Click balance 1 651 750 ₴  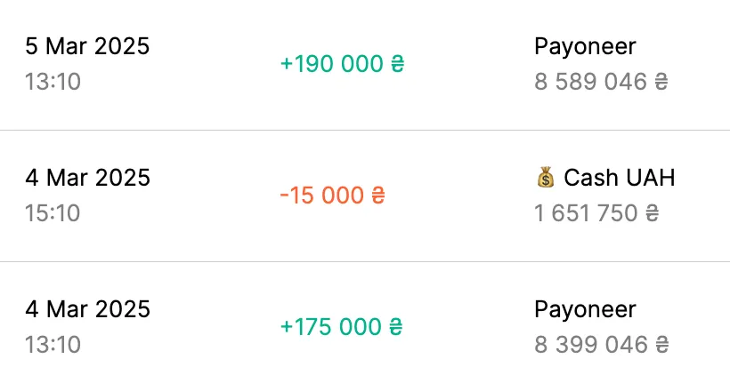click(x=596, y=213)
